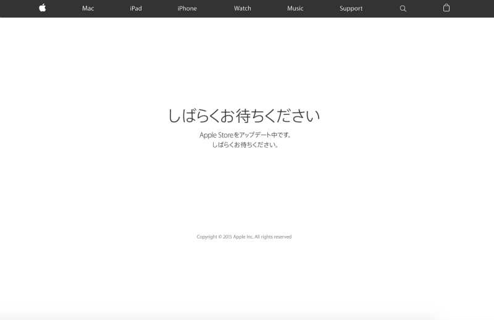Go to the Mac section
Viewport: 494px width, 320px height.
(88, 9)
